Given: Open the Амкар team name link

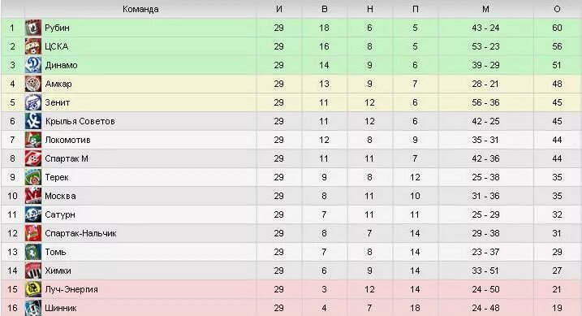Looking at the screenshot, I should [x=58, y=84].
